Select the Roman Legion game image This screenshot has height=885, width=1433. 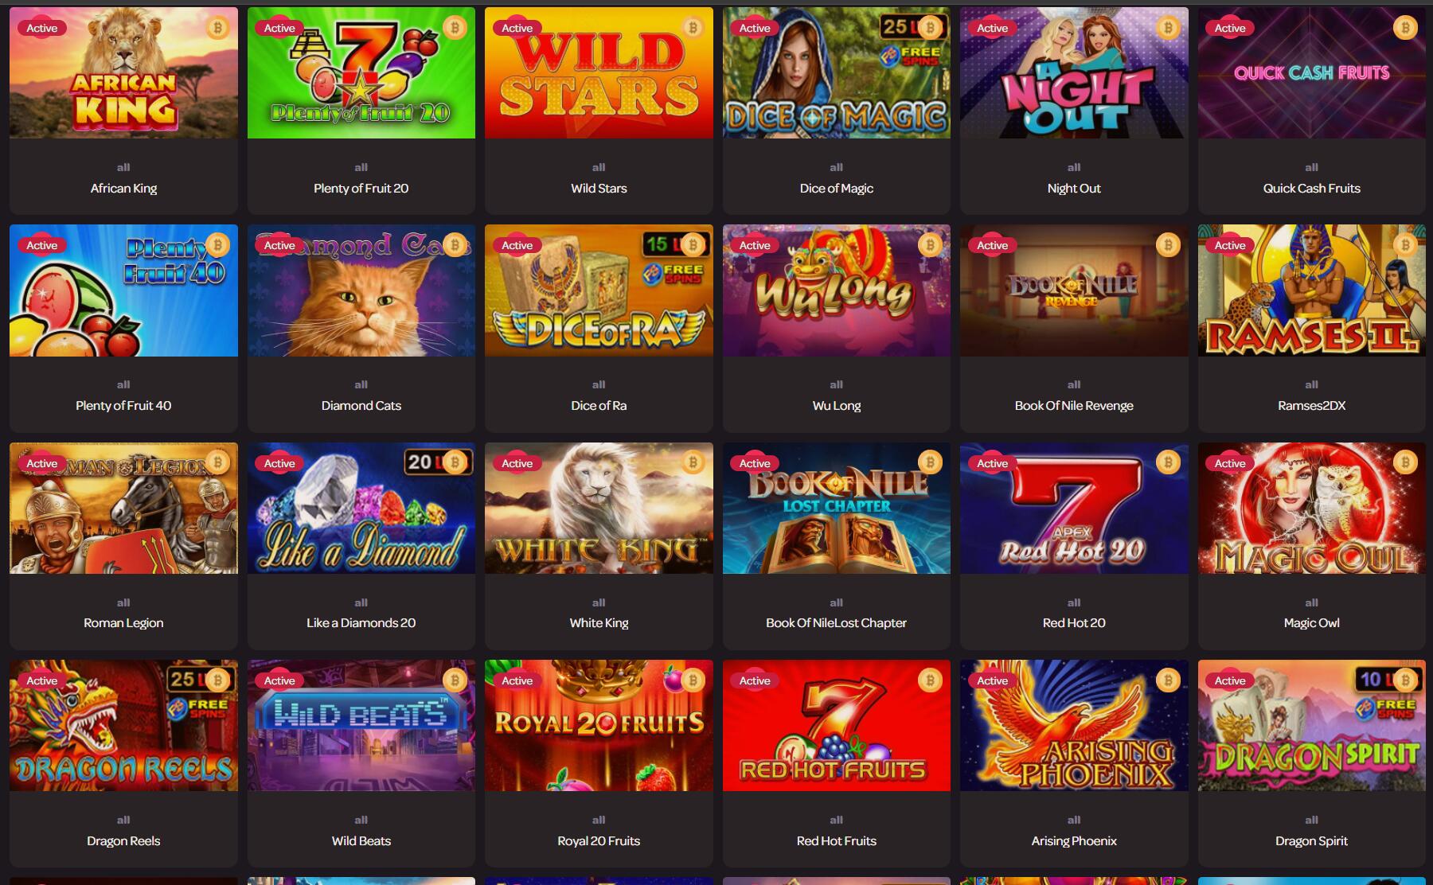(123, 508)
